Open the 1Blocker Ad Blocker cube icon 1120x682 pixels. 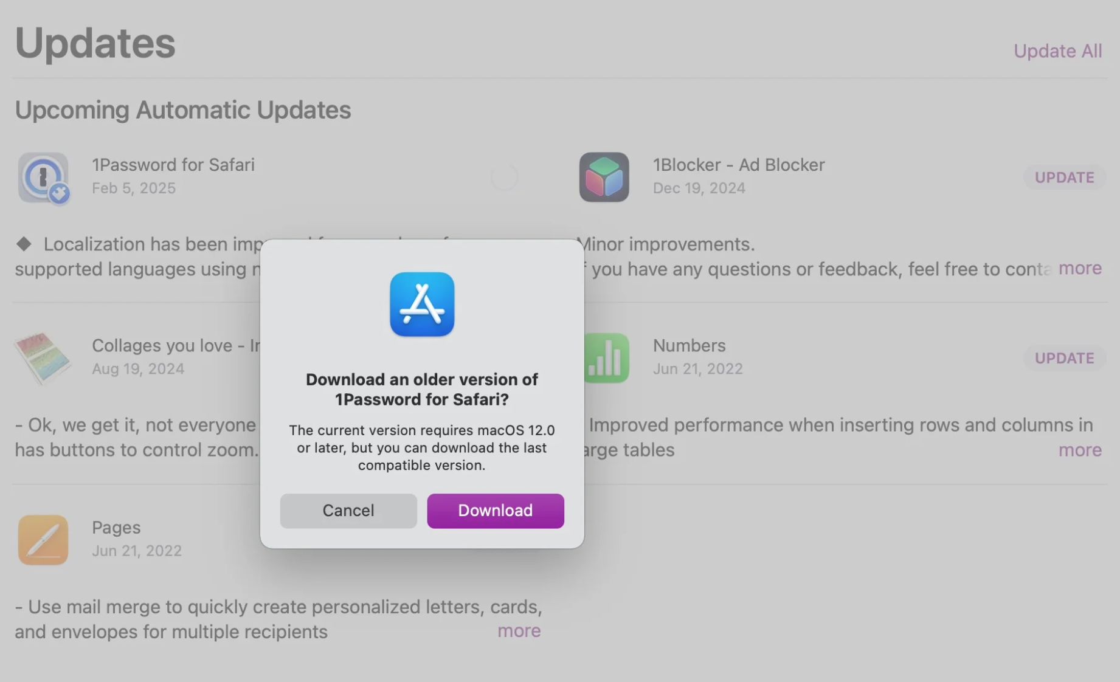point(604,177)
